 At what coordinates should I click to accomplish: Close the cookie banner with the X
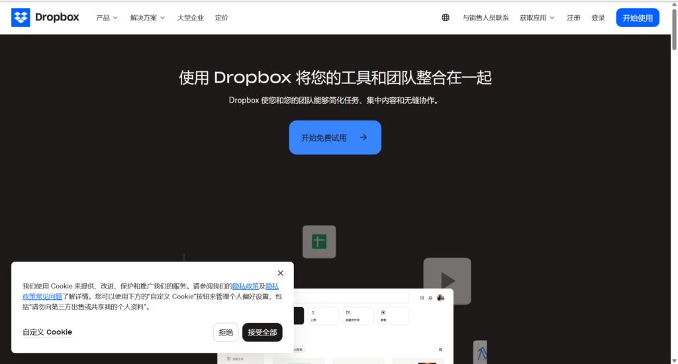[x=281, y=273]
